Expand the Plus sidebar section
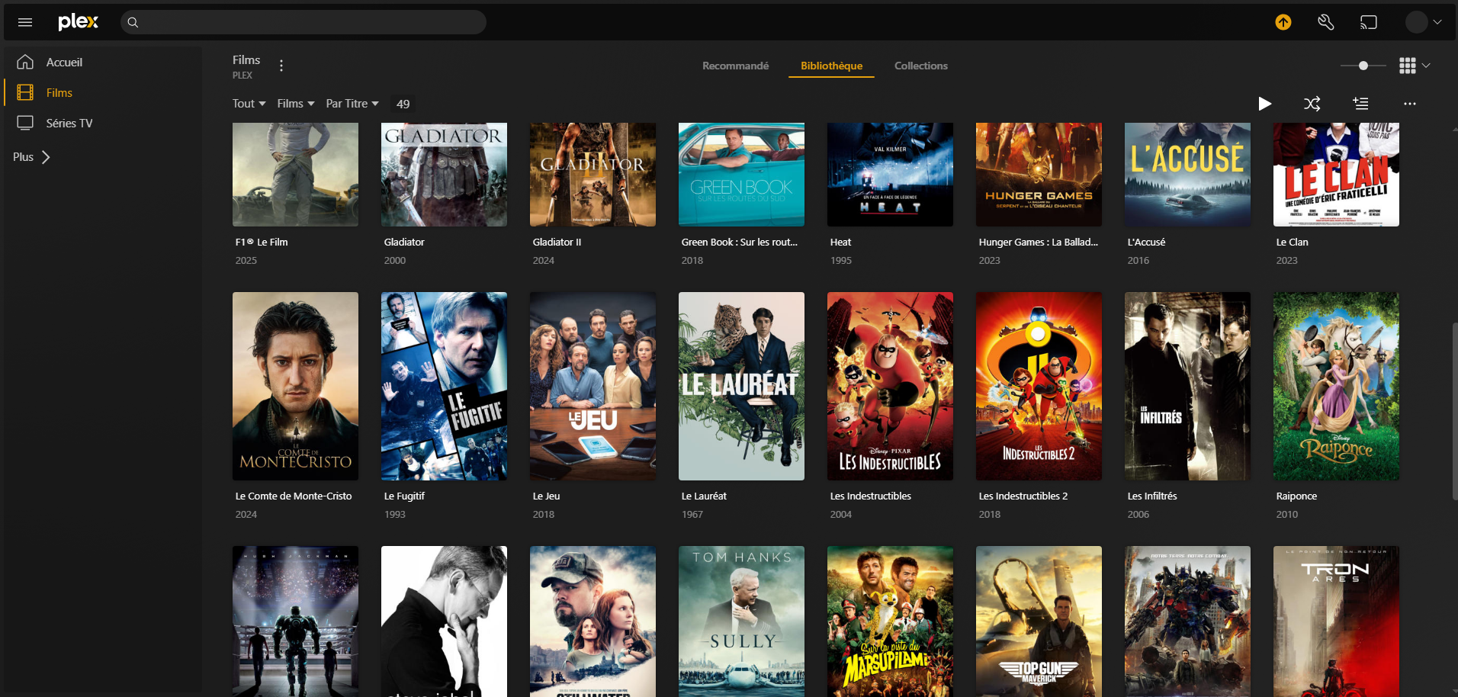 pyautogui.click(x=31, y=157)
